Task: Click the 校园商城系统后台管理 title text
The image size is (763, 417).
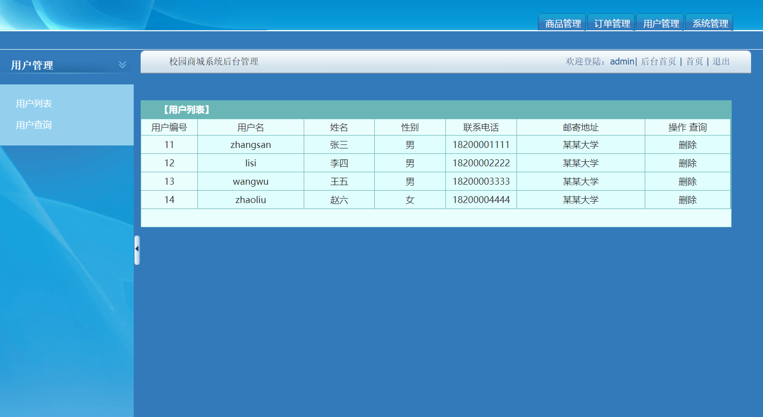Action: point(214,62)
